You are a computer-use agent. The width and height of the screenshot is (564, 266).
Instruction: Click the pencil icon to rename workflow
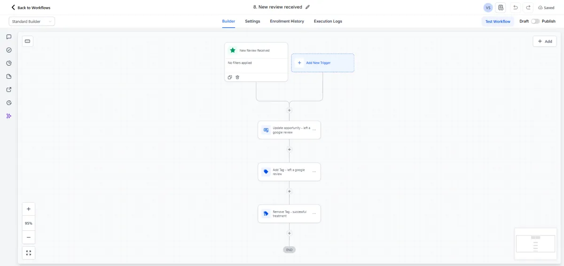[x=308, y=7]
